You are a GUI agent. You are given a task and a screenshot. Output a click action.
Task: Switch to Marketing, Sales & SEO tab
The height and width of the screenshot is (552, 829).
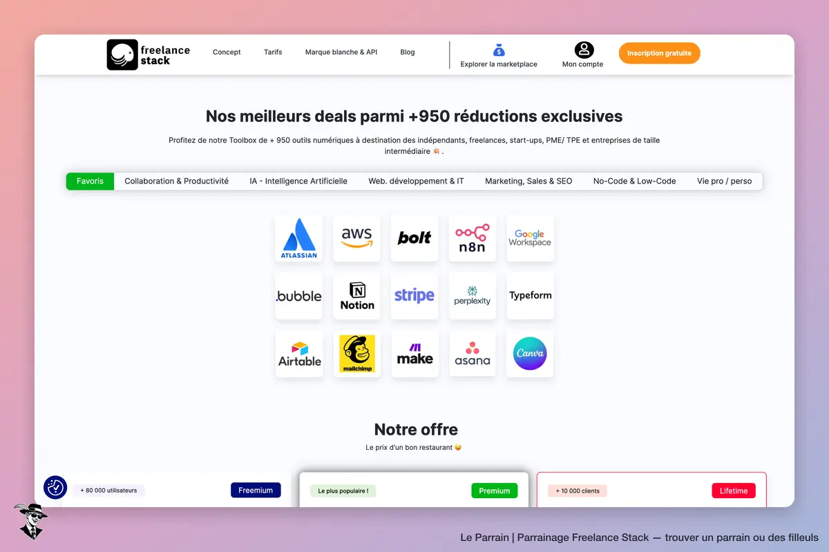pos(528,181)
